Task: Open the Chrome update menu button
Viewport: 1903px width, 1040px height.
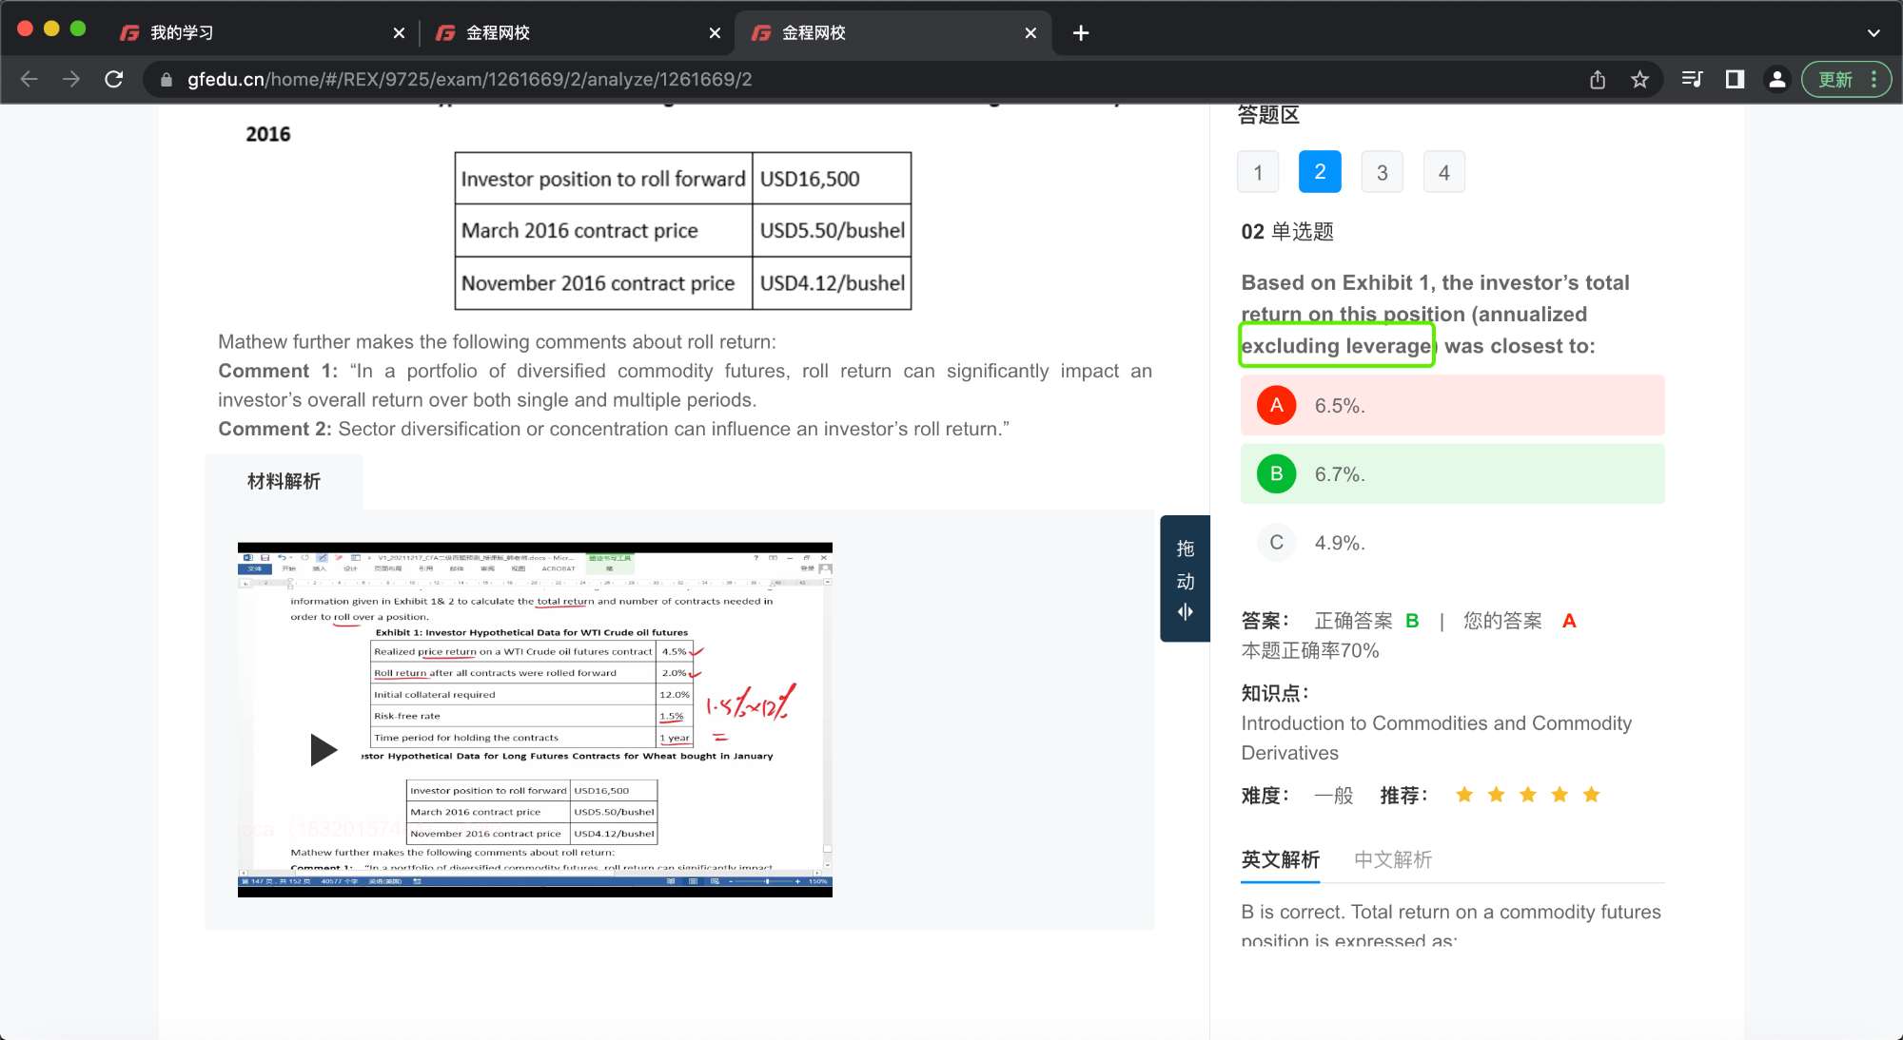Action: tap(1846, 80)
